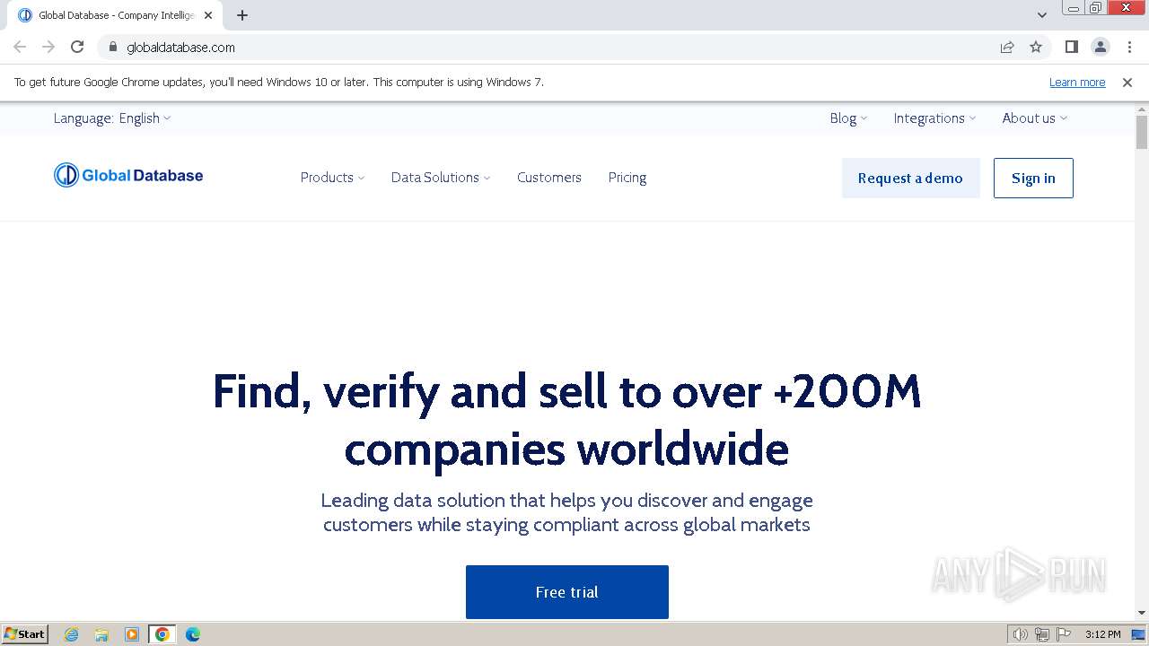Go to the Pricing page
The image size is (1149, 646).
click(627, 178)
